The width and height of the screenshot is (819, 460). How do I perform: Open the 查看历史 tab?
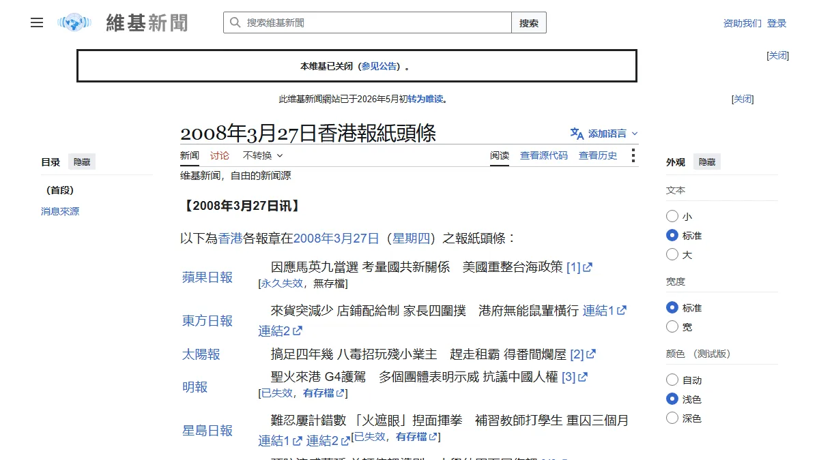pos(598,155)
